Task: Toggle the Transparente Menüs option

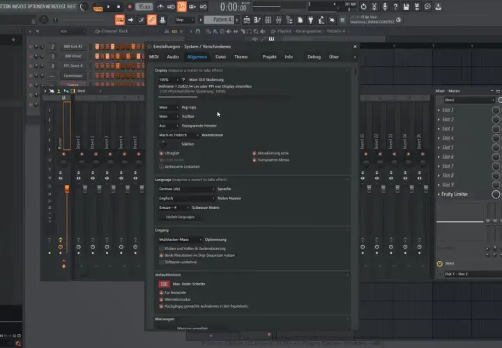Action: (271, 160)
